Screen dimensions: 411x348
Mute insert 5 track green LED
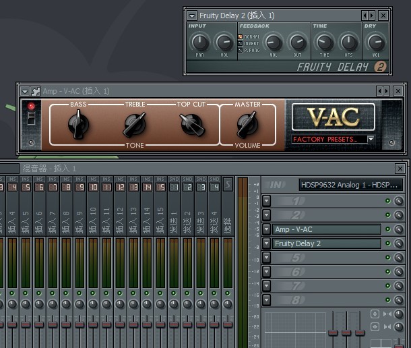pyautogui.click(x=25, y=293)
